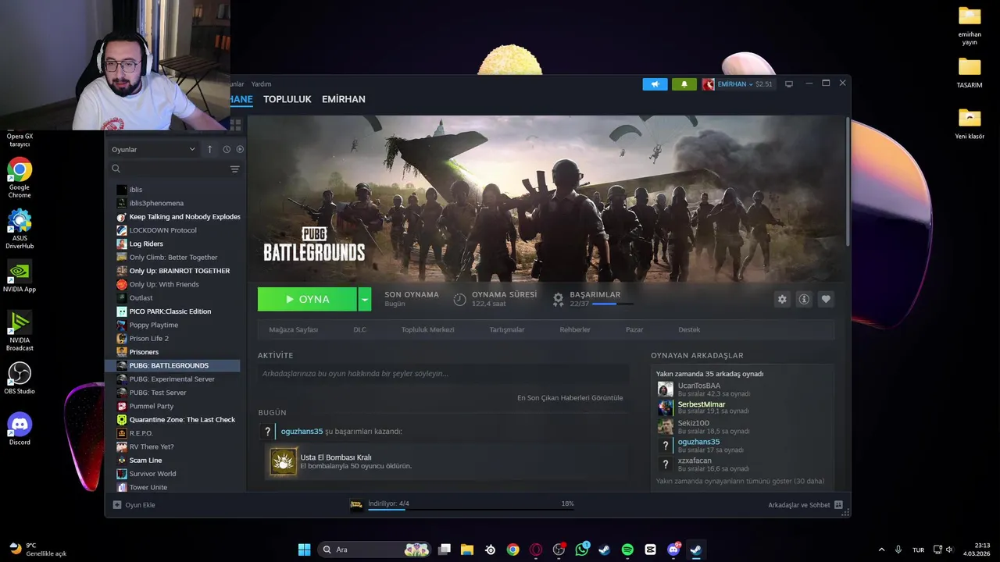1000x562 pixels.
Task: Show all recently playing friends link
Action: click(x=740, y=482)
